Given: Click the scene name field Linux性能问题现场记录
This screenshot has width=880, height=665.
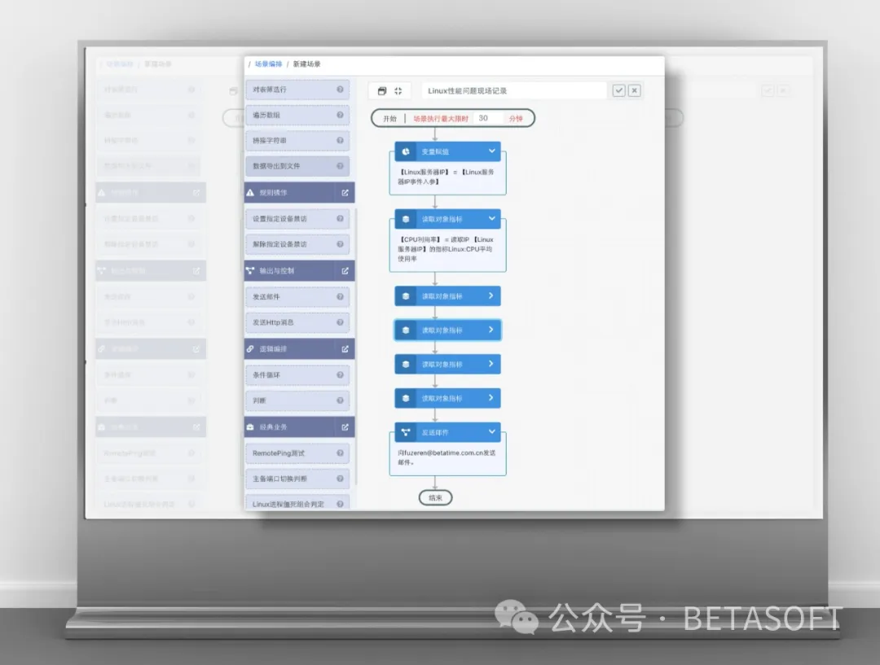Looking at the screenshot, I should pyautogui.click(x=514, y=91).
